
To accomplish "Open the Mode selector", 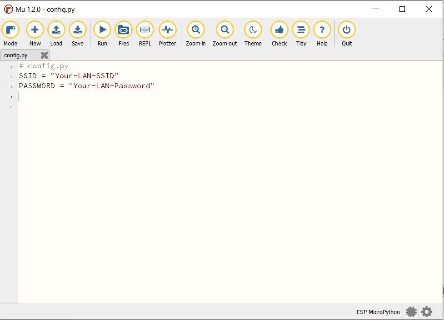I will tap(10, 34).
